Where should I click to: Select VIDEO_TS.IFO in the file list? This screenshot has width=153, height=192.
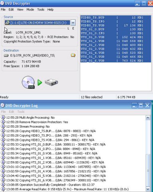pyautogui.click(x=115, y=21)
